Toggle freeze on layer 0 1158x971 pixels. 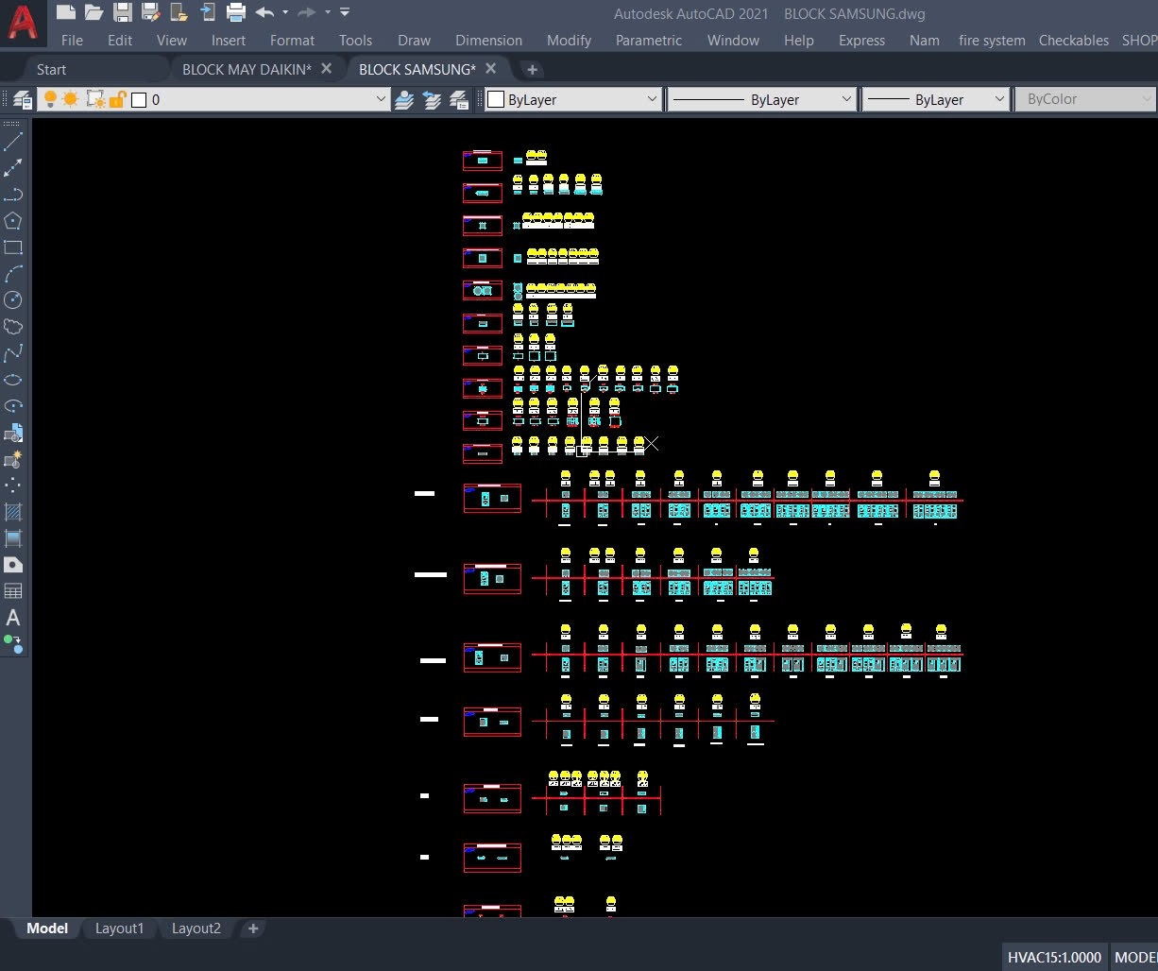point(71,98)
